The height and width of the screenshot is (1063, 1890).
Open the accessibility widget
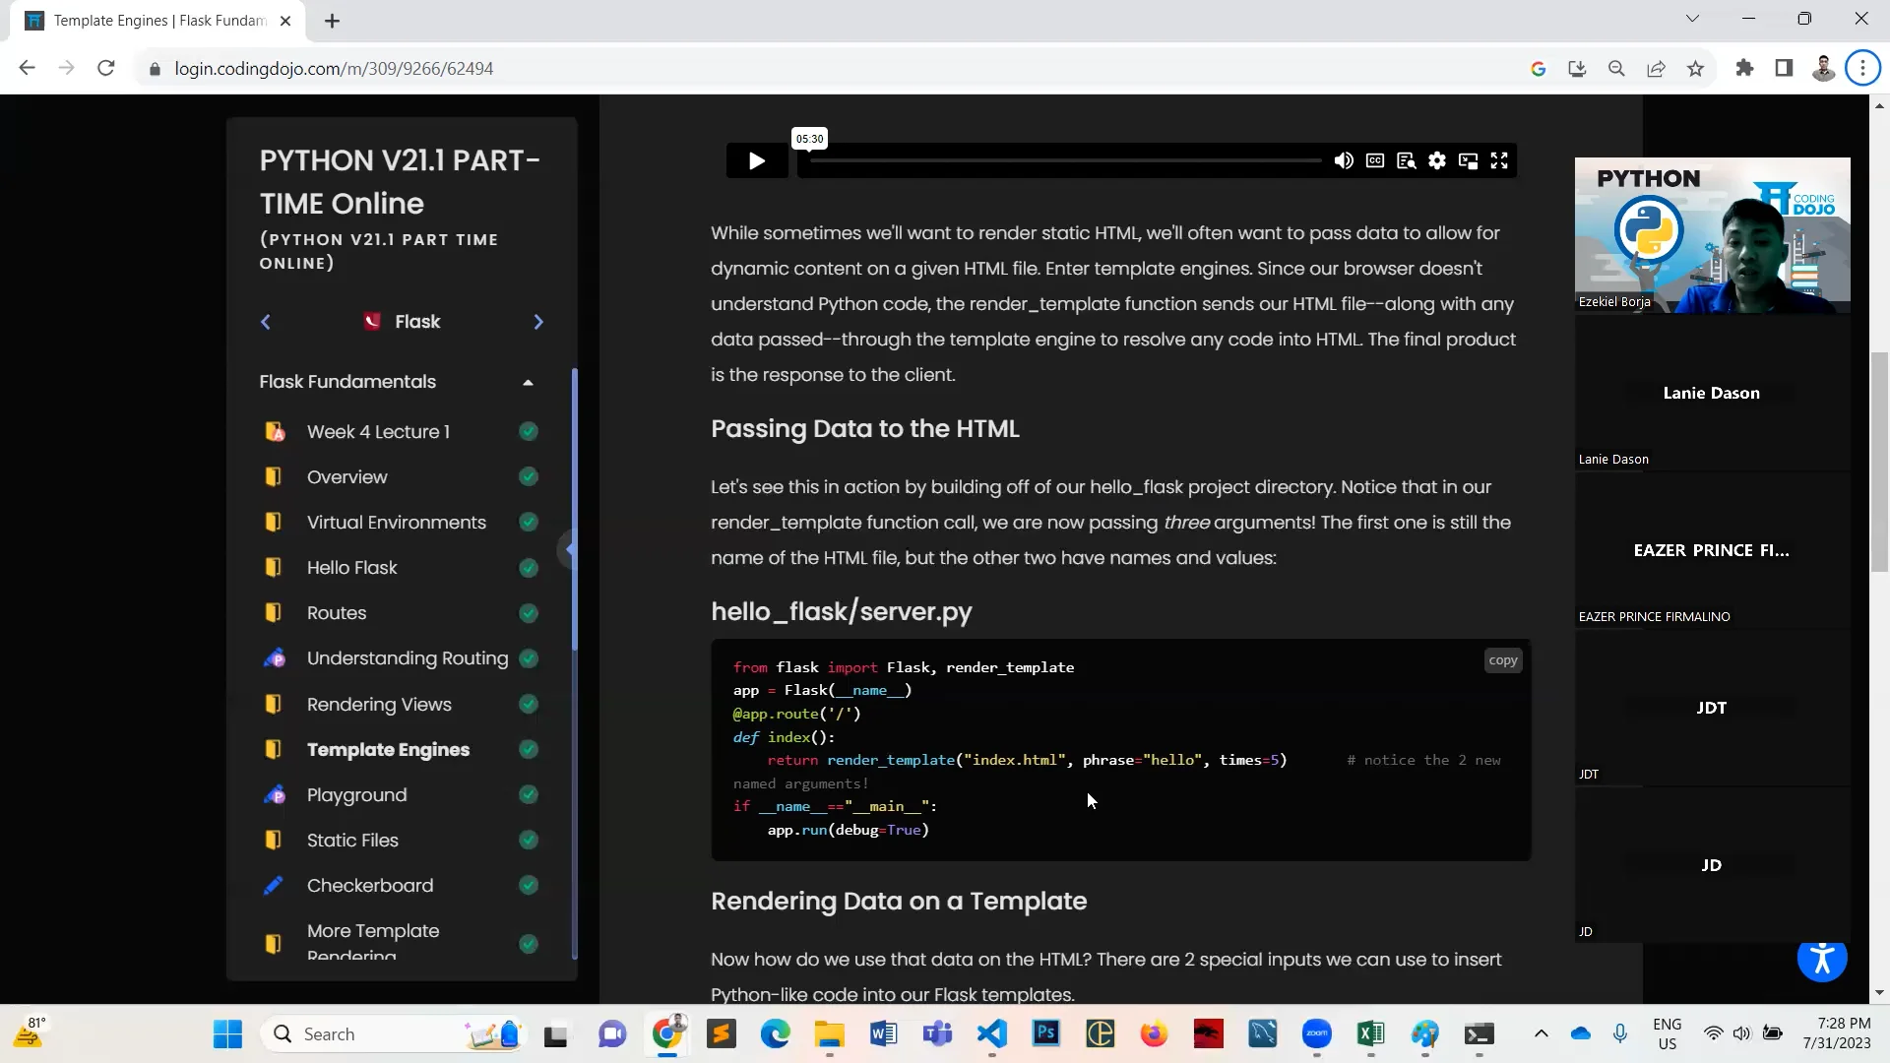pos(1822,960)
